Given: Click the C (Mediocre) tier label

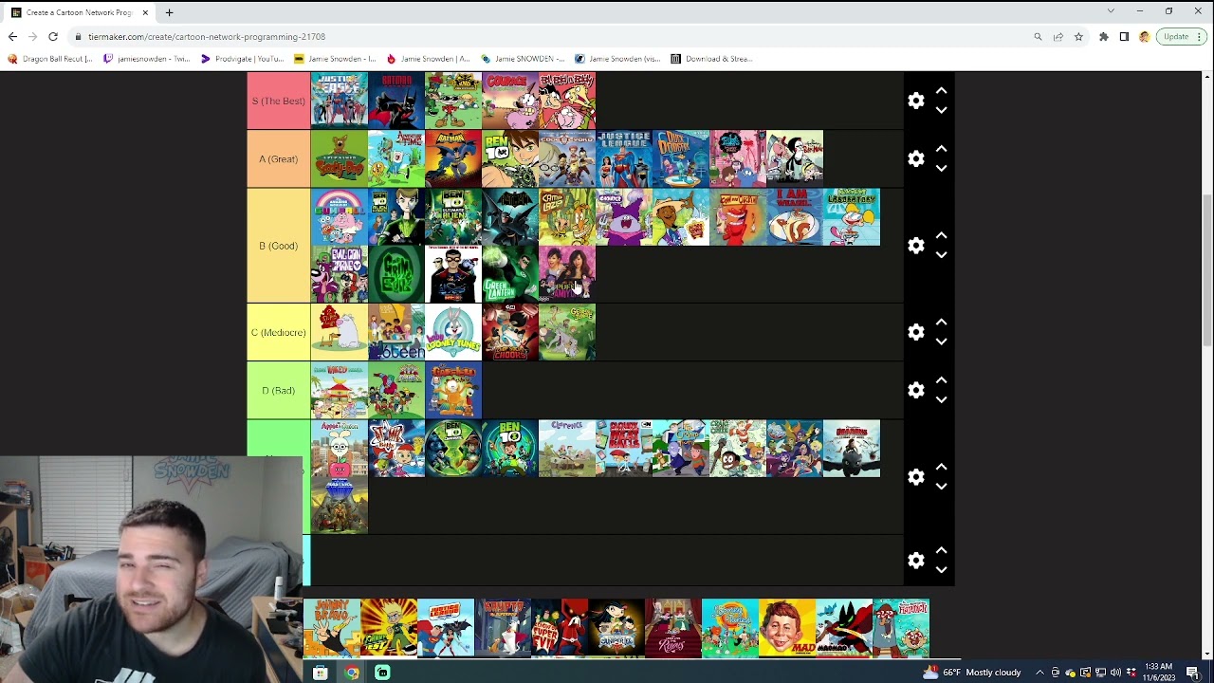Looking at the screenshot, I should coord(278,332).
